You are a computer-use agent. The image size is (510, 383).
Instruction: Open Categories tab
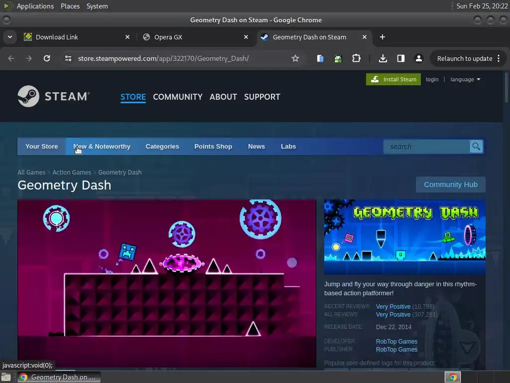click(162, 147)
